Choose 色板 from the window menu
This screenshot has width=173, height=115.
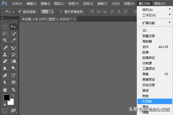tap(155, 96)
